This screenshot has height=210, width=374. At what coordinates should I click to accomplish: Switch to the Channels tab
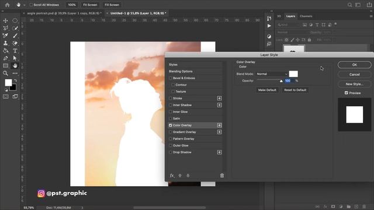(306, 16)
